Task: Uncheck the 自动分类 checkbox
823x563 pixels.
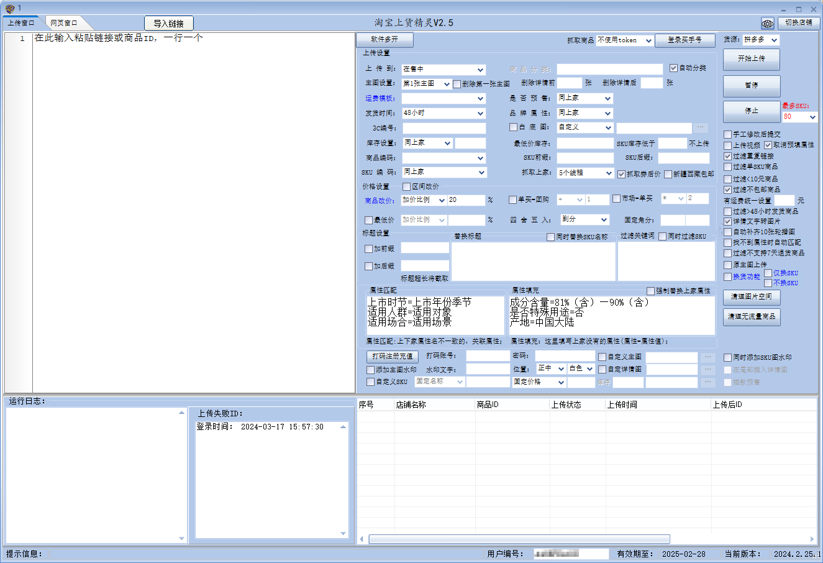Action: [x=673, y=68]
